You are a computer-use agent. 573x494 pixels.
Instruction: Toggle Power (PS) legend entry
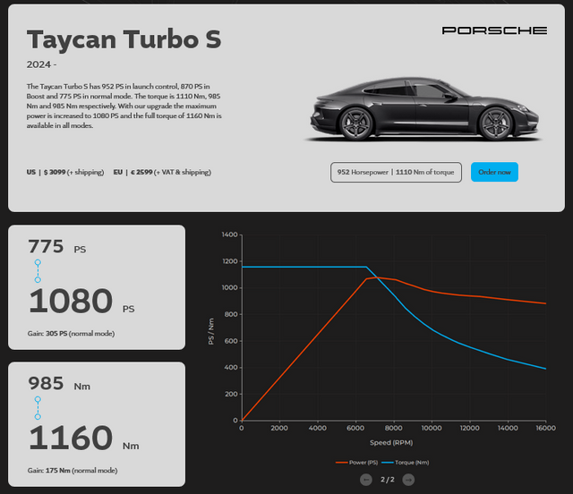click(357, 463)
